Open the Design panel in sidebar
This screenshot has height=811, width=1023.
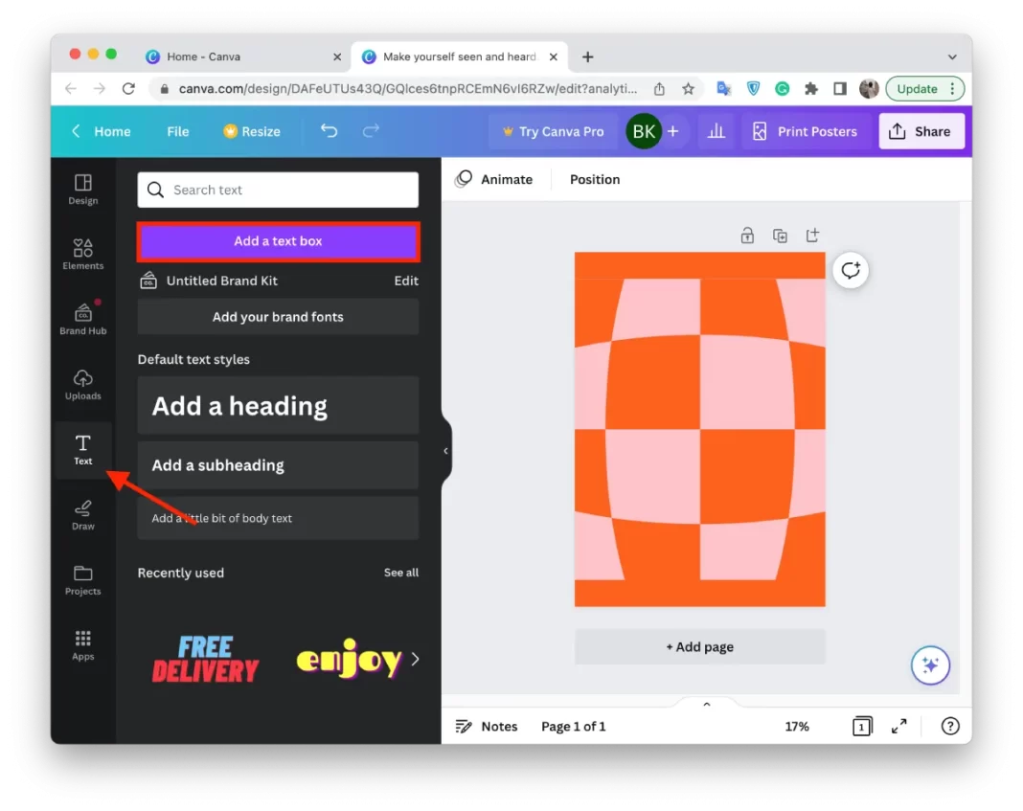tap(83, 190)
